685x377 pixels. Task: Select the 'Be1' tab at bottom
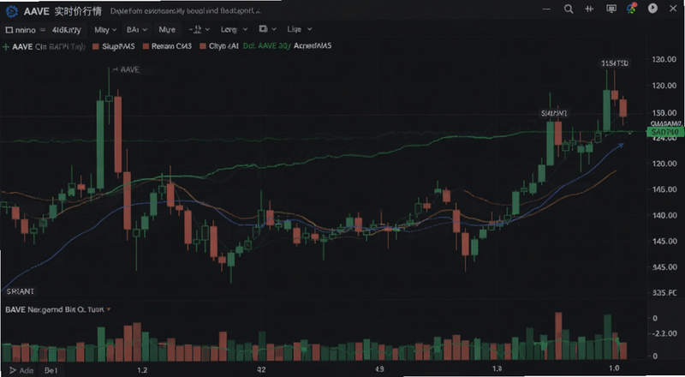coord(51,370)
